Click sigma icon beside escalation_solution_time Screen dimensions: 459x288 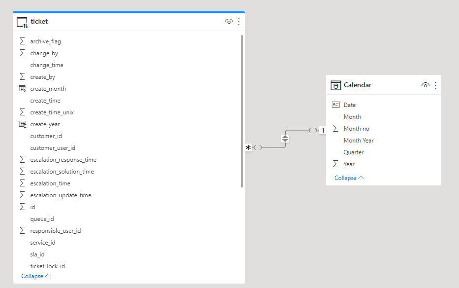click(22, 171)
